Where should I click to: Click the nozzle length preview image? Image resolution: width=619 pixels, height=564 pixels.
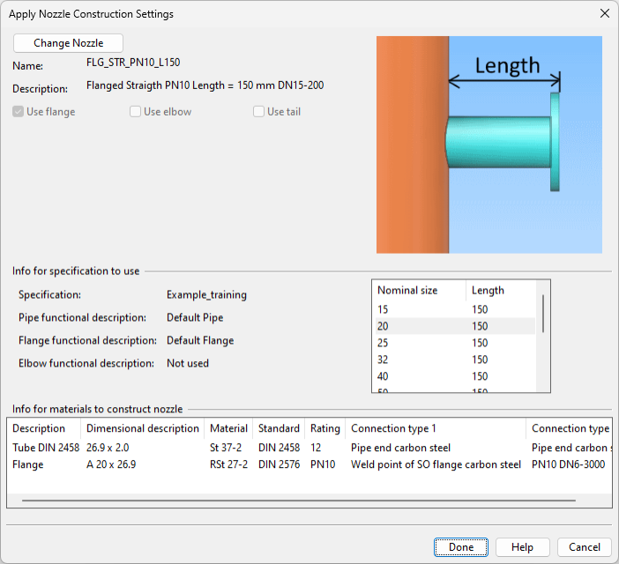(488, 145)
